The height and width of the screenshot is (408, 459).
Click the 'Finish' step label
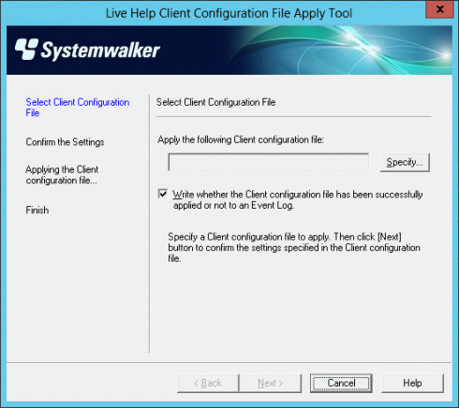(37, 210)
